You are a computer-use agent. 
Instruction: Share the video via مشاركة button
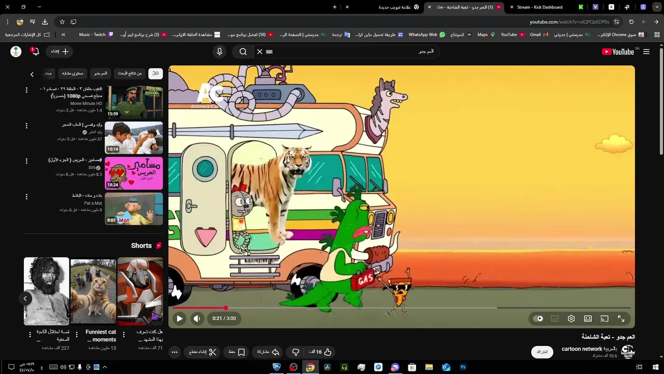(x=268, y=352)
